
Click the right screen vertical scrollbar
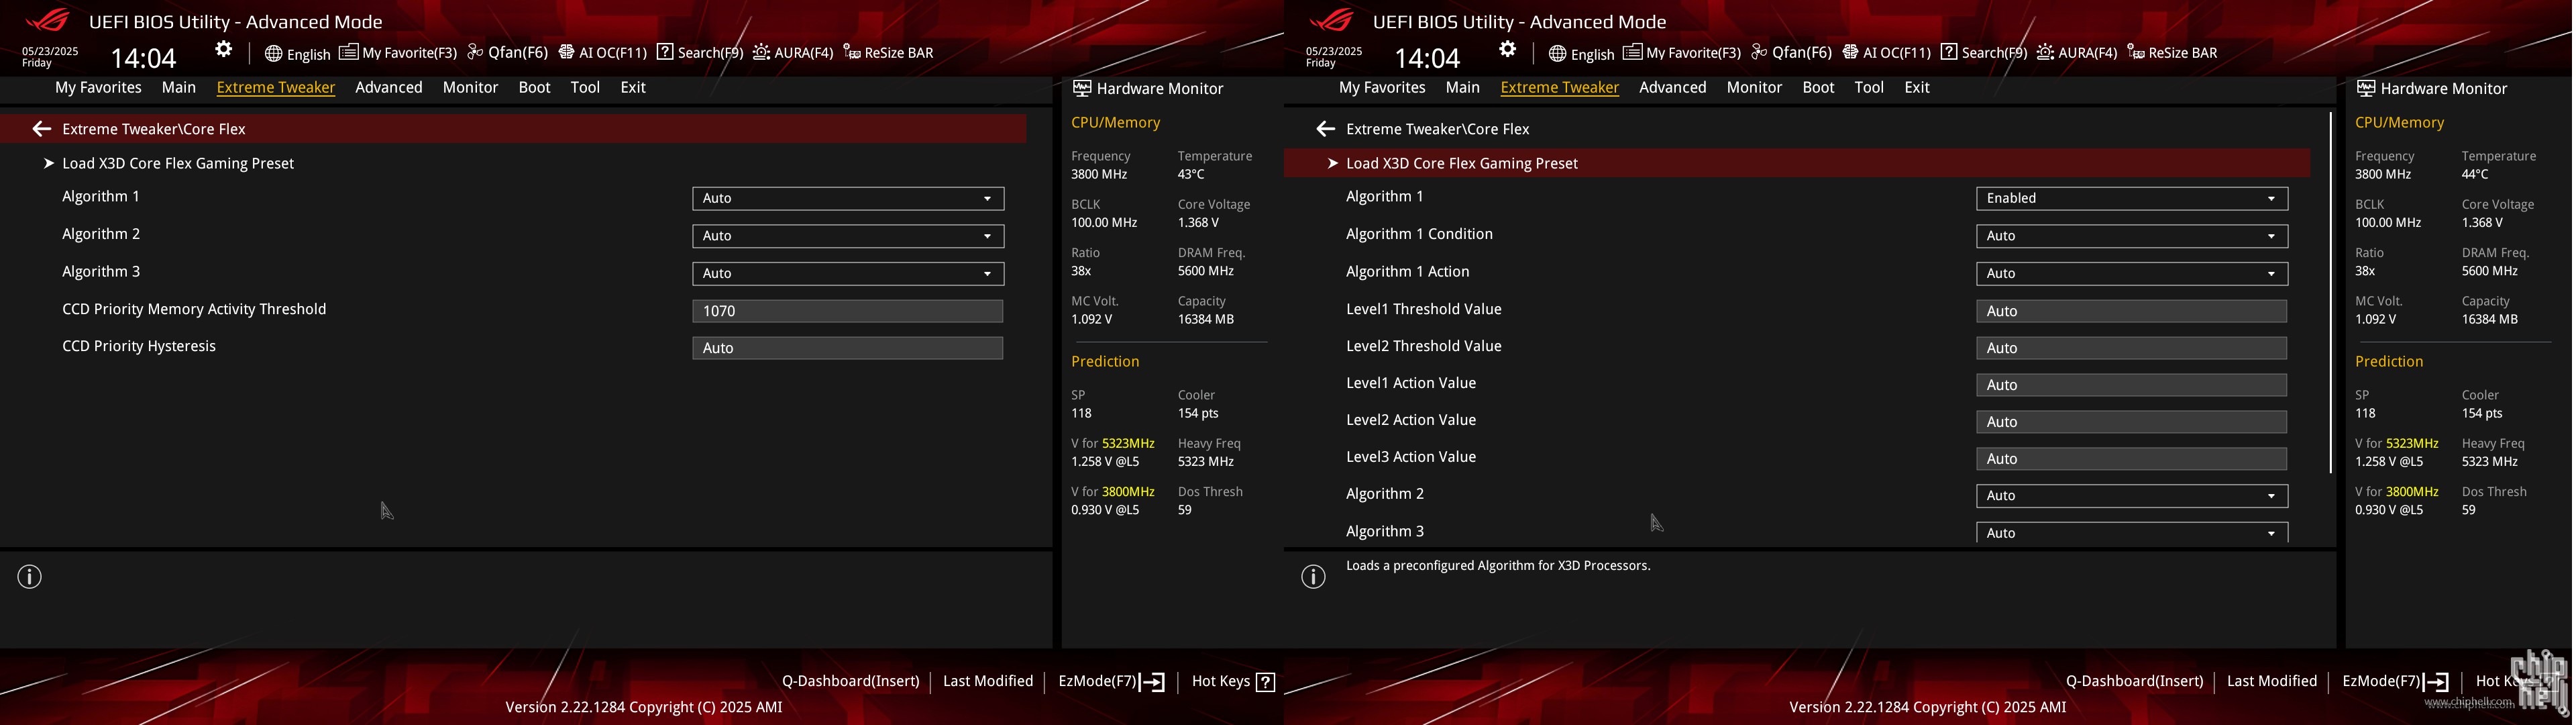pyautogui.click(x=2331, y=293)
